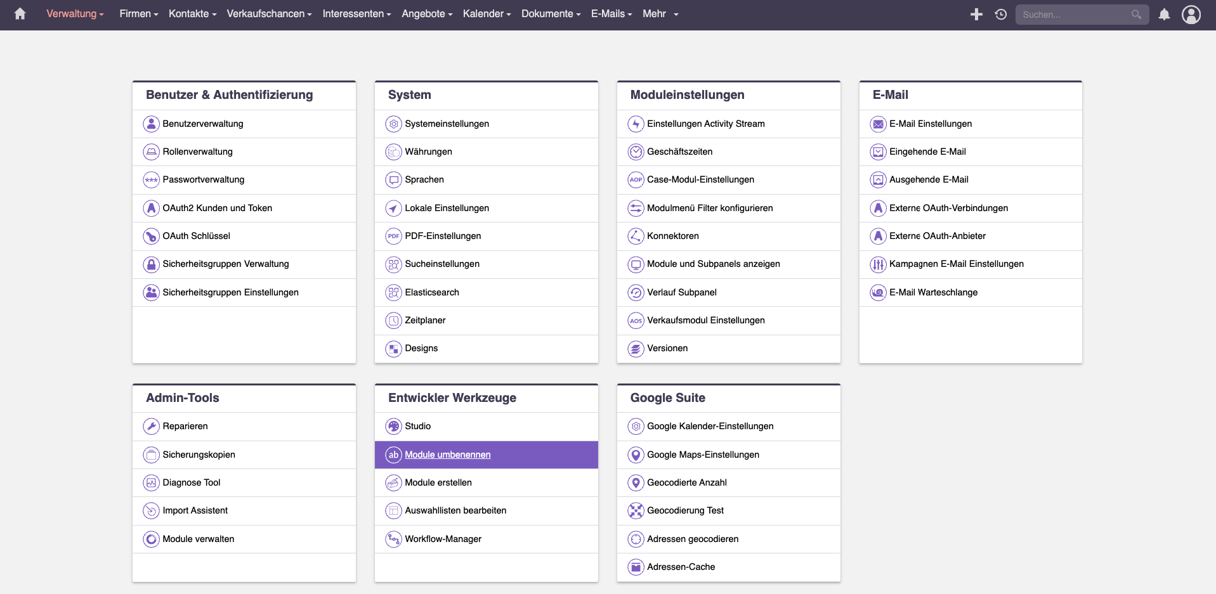1216x594 pixels.
Task: Click the Google Maps-Einstellungen pin icon
Action: pos(636,455)
